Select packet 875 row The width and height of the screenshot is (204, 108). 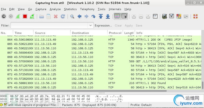coord(101,87)
